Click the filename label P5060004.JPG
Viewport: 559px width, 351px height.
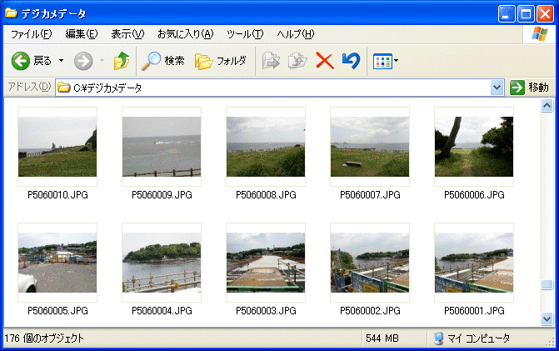pyautogui.click(x=162, y=311)
